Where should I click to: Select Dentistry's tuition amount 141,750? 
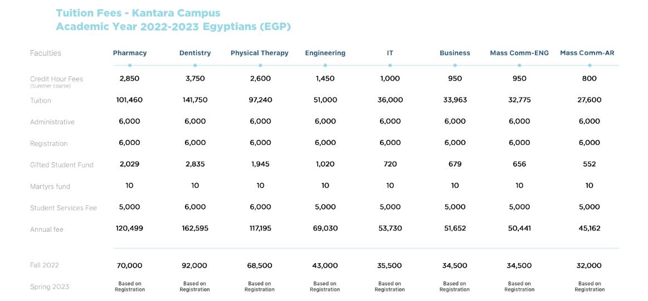click(195, 100)
